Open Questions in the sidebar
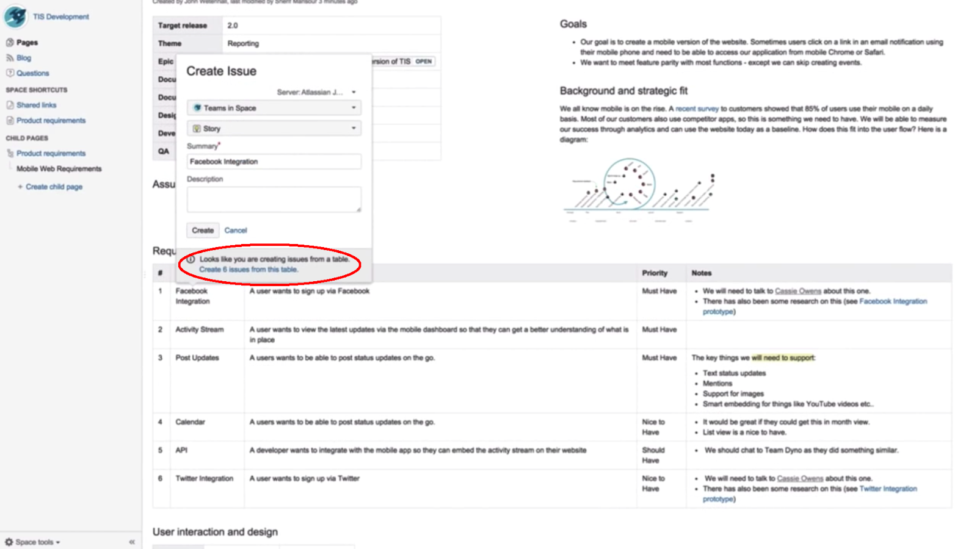The height and width of the screenshot is (549, 977). click(32, 73)
